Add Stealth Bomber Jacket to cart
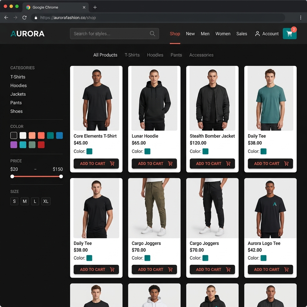The height and width of the screenshot is (307, 307). point(212,163)
